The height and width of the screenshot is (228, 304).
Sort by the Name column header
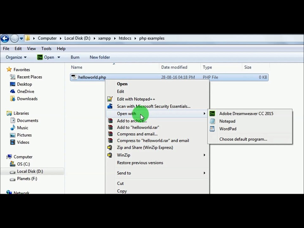77,67
